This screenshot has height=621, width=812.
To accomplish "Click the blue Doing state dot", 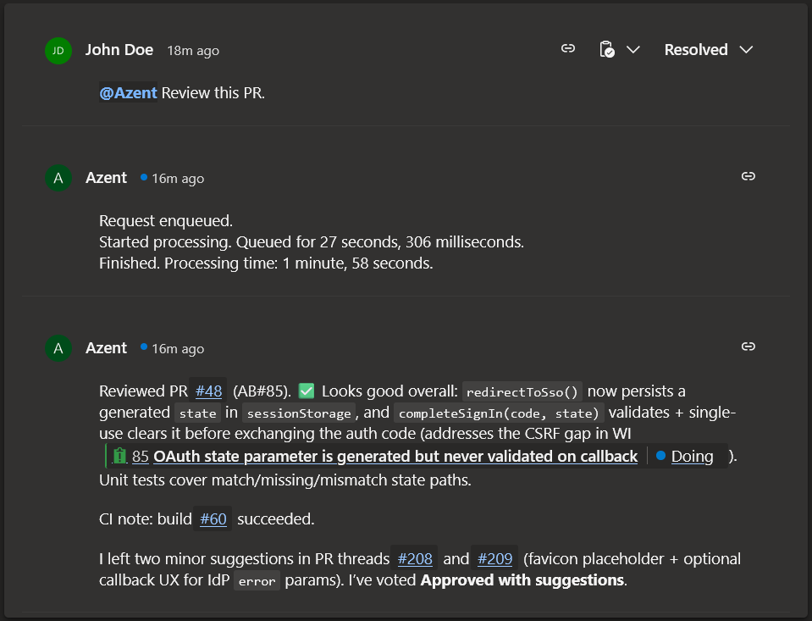I will (x=660, y=456).
